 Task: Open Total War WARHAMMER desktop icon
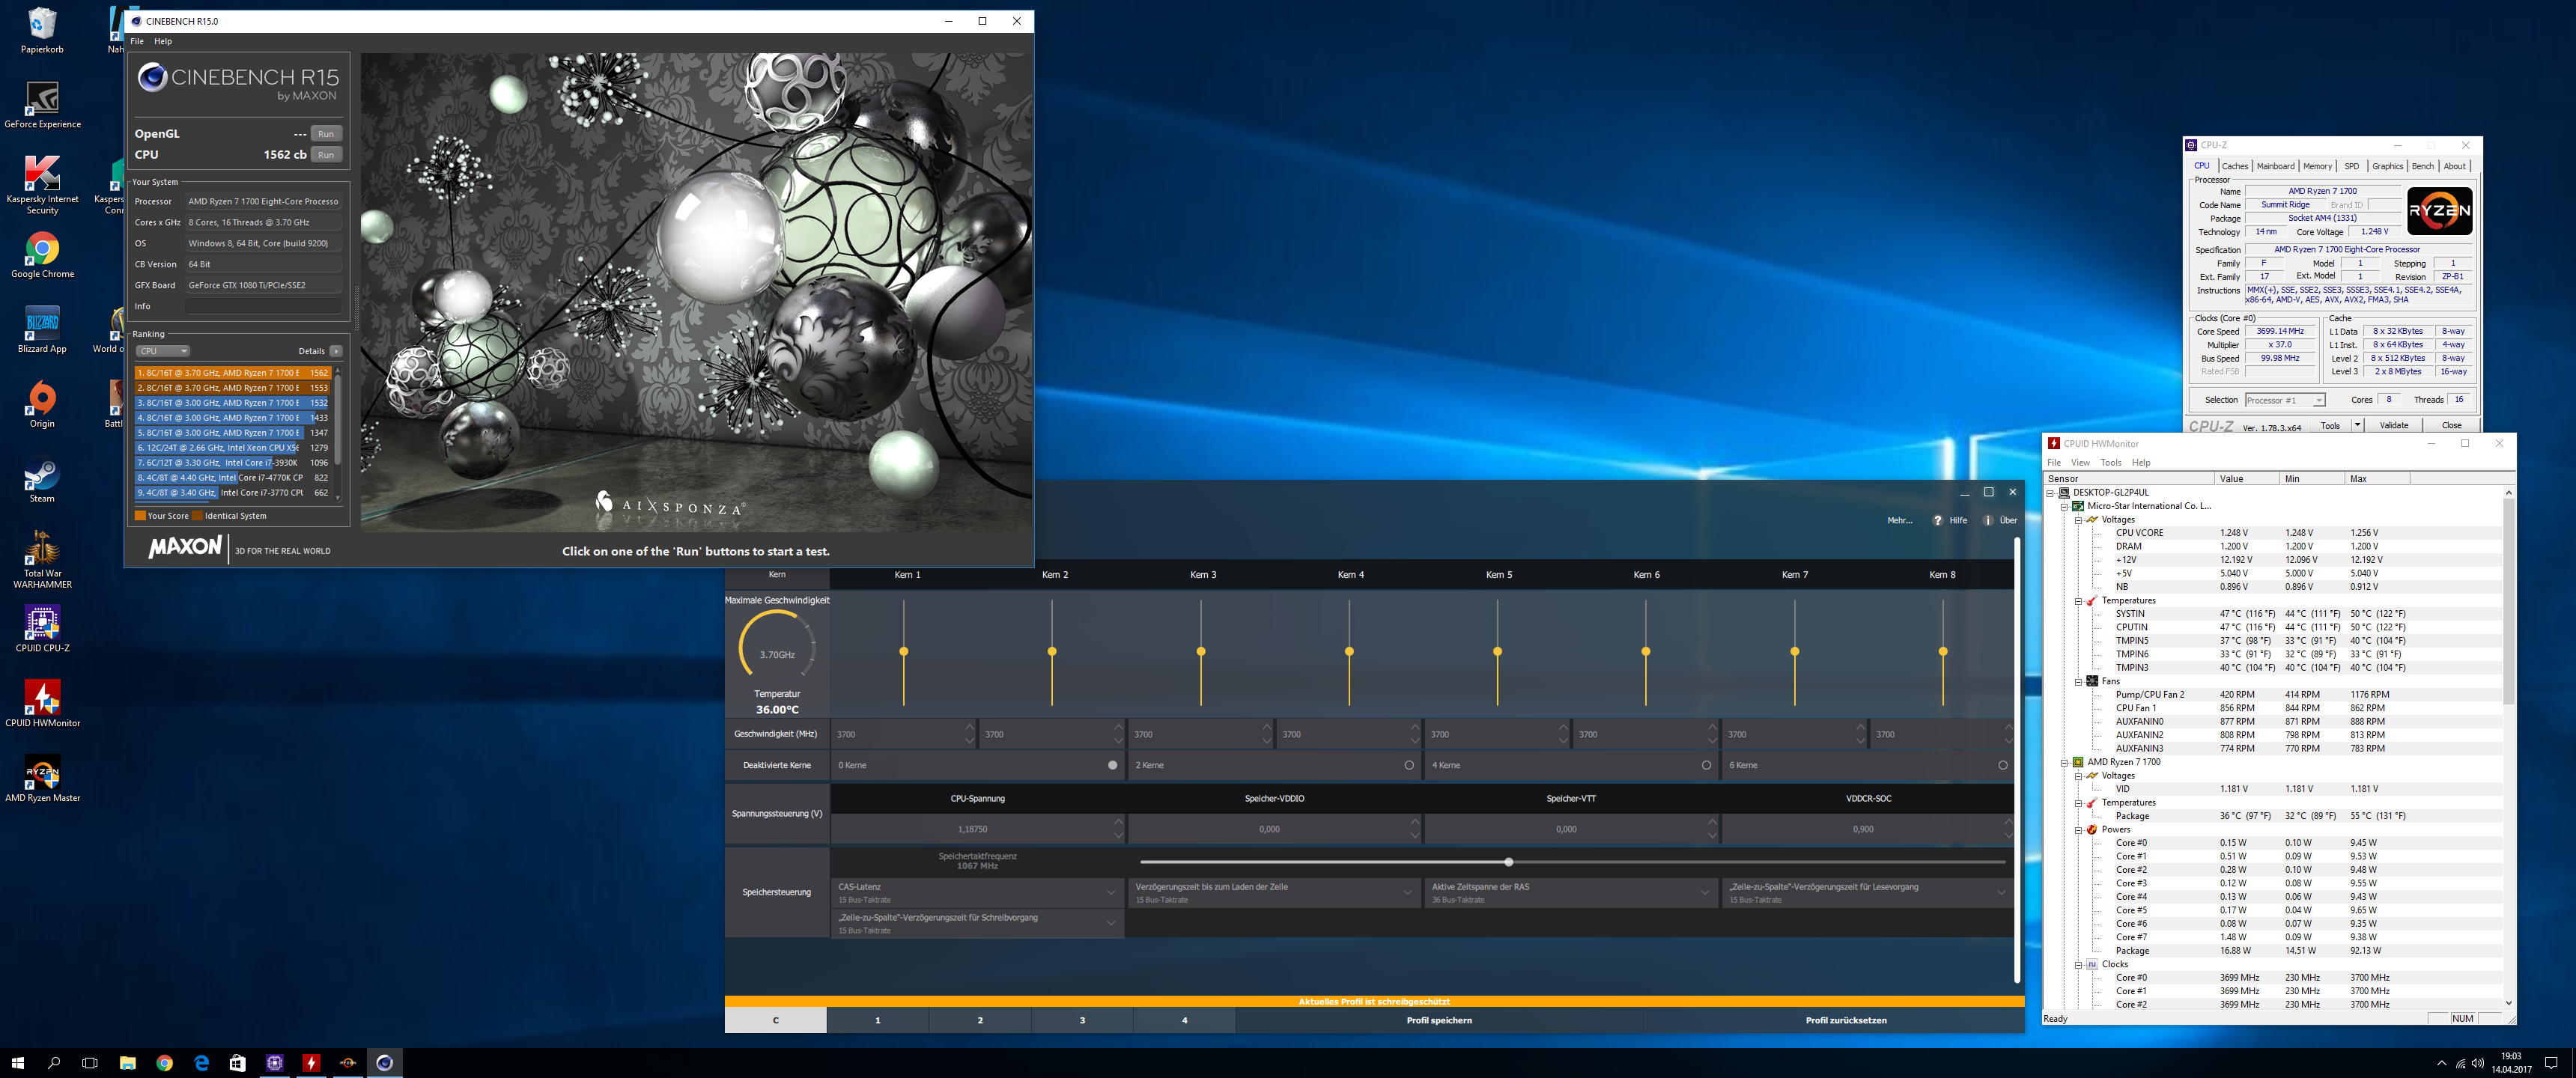click(42, 560)
